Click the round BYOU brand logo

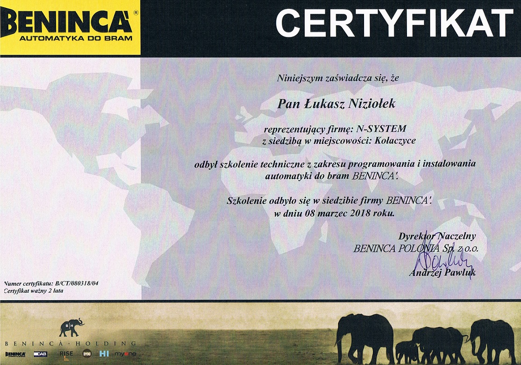87,354
